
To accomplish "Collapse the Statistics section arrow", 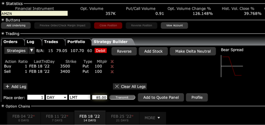I will 3,4.
